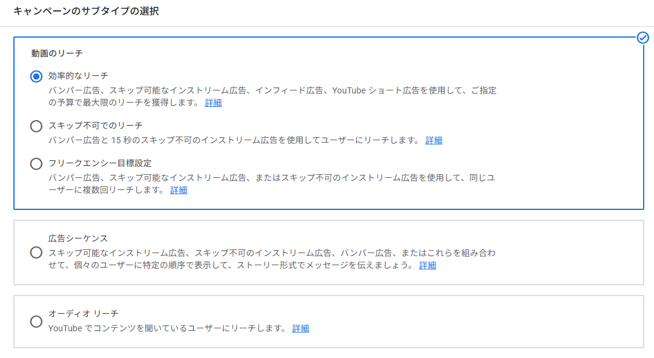Click the キャンペーンのサブタイプの選択 title
654x358 pixels.
pos(86,12)
